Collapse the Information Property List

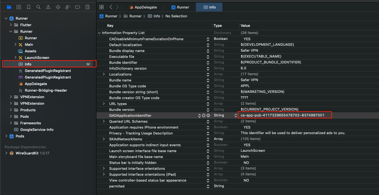coord(99,33)
